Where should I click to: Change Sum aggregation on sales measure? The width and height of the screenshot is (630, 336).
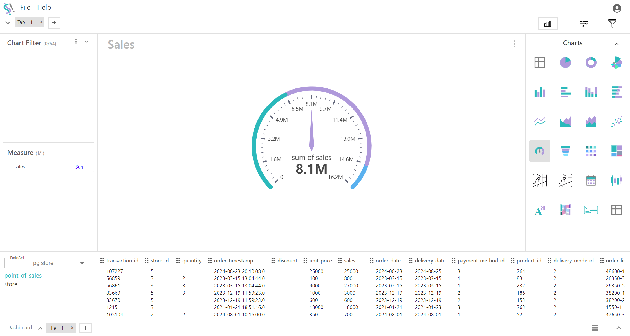pos(80,167)
